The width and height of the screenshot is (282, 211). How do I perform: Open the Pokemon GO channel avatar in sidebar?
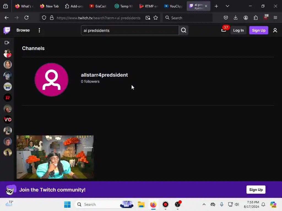click(7, 87)
